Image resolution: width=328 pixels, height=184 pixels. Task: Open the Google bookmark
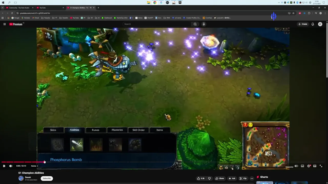[15, 18]
